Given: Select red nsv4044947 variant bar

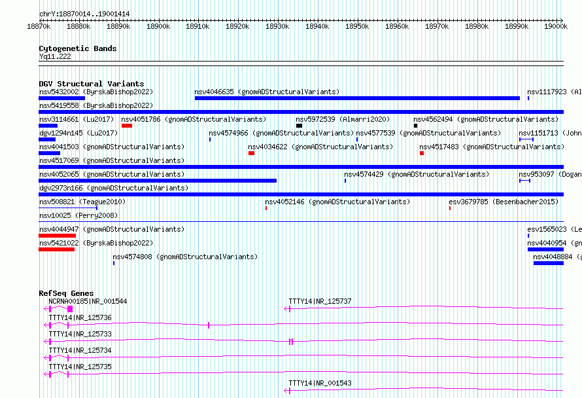Looking at the screenshot, I should [x=57, y=236].
